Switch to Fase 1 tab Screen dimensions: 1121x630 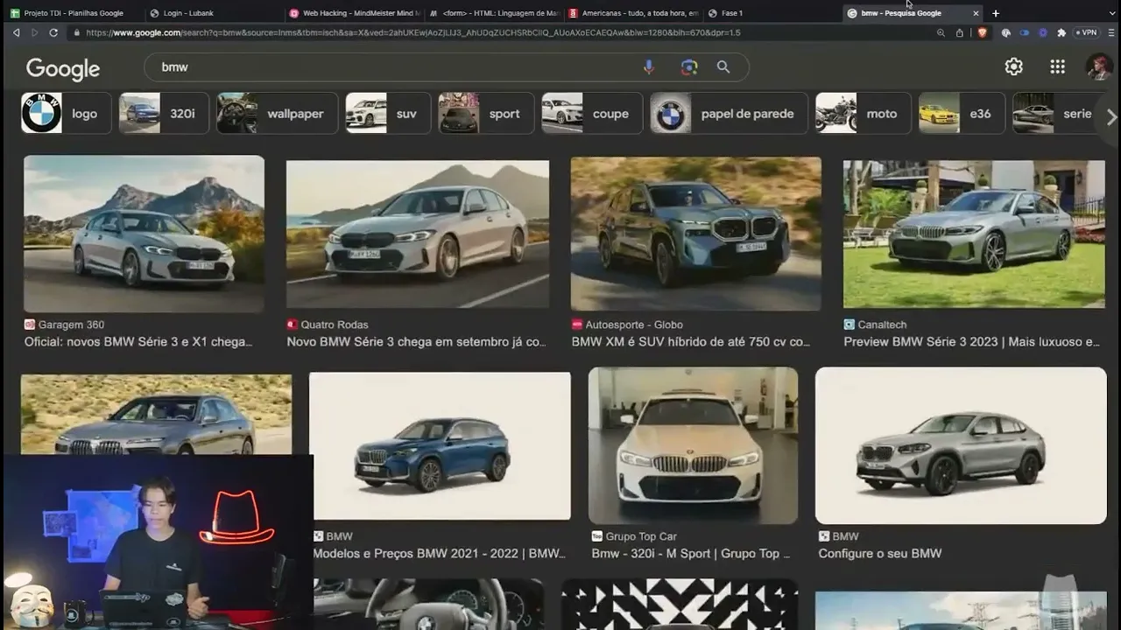point(771,13)
